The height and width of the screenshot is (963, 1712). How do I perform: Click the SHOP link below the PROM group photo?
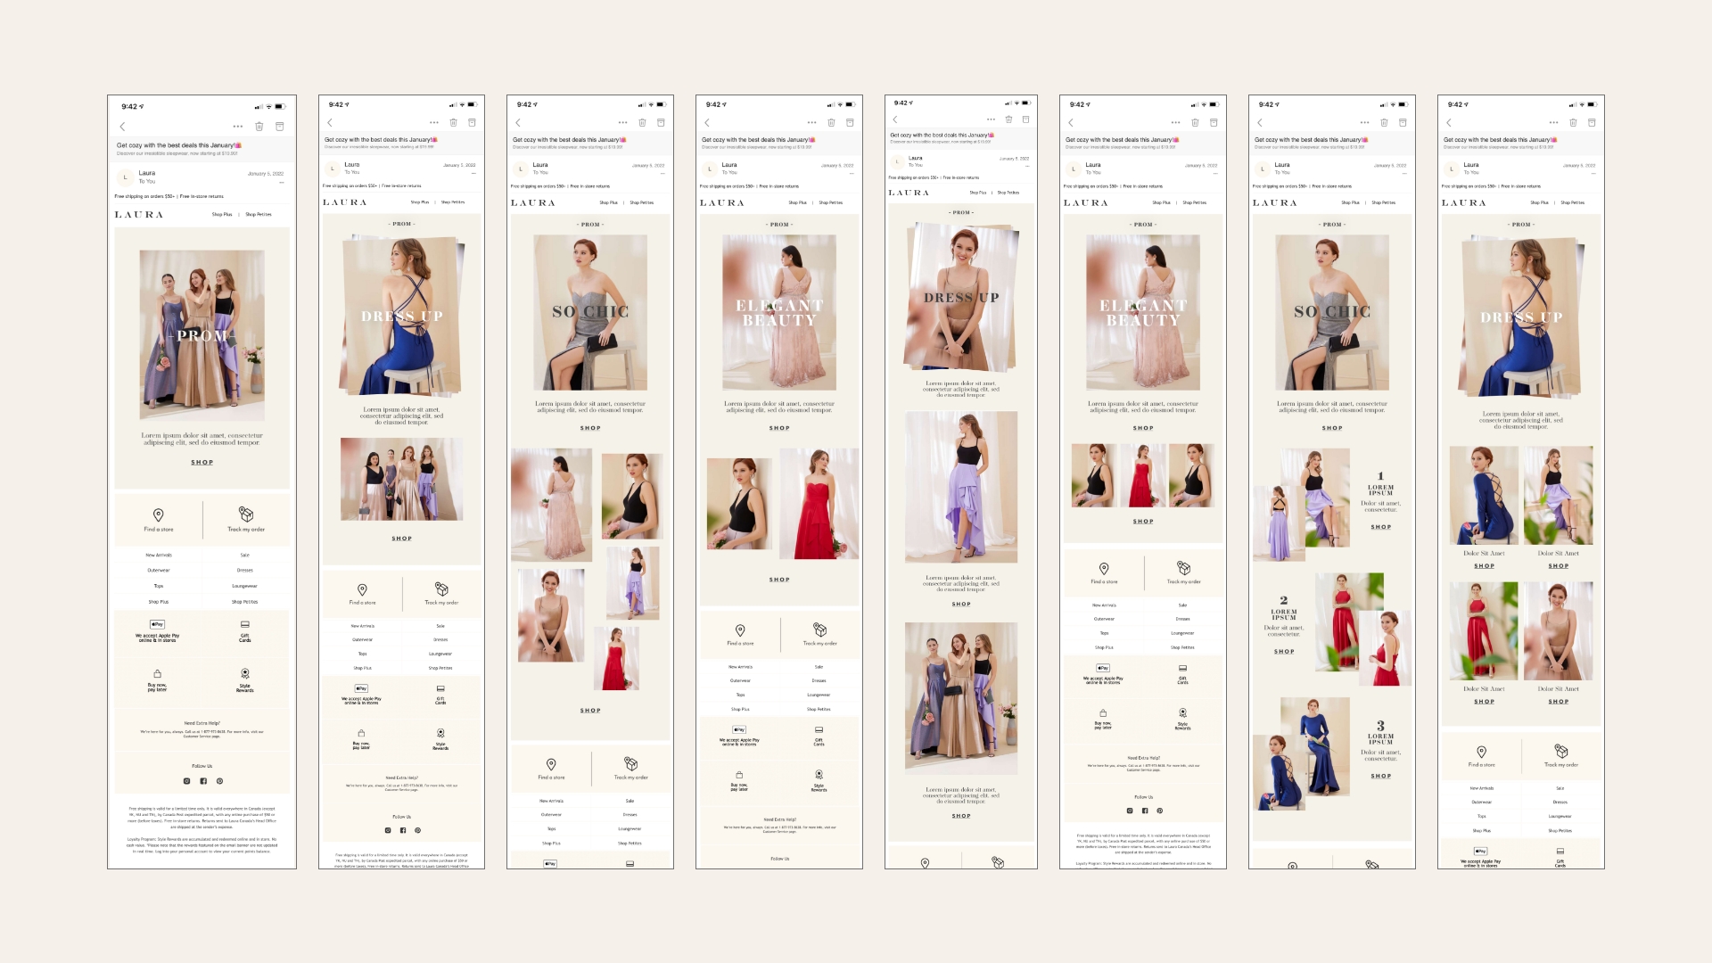click(x=202, y=463)
